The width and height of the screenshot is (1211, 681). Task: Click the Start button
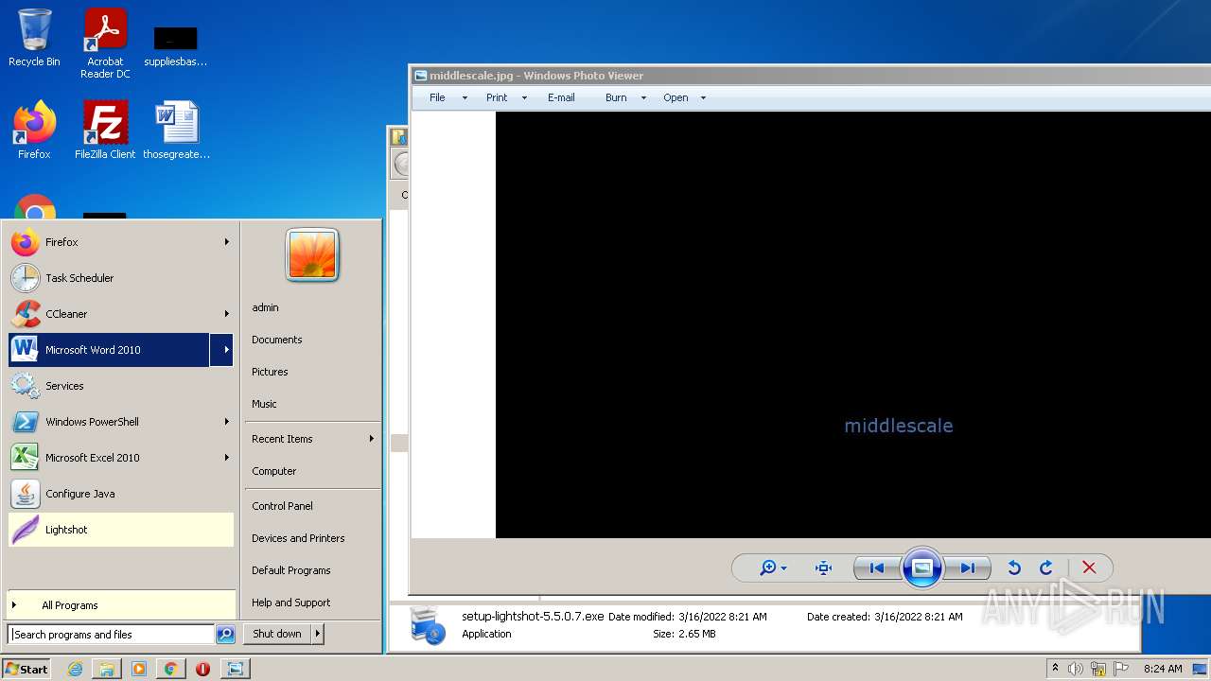coord(26,669)
